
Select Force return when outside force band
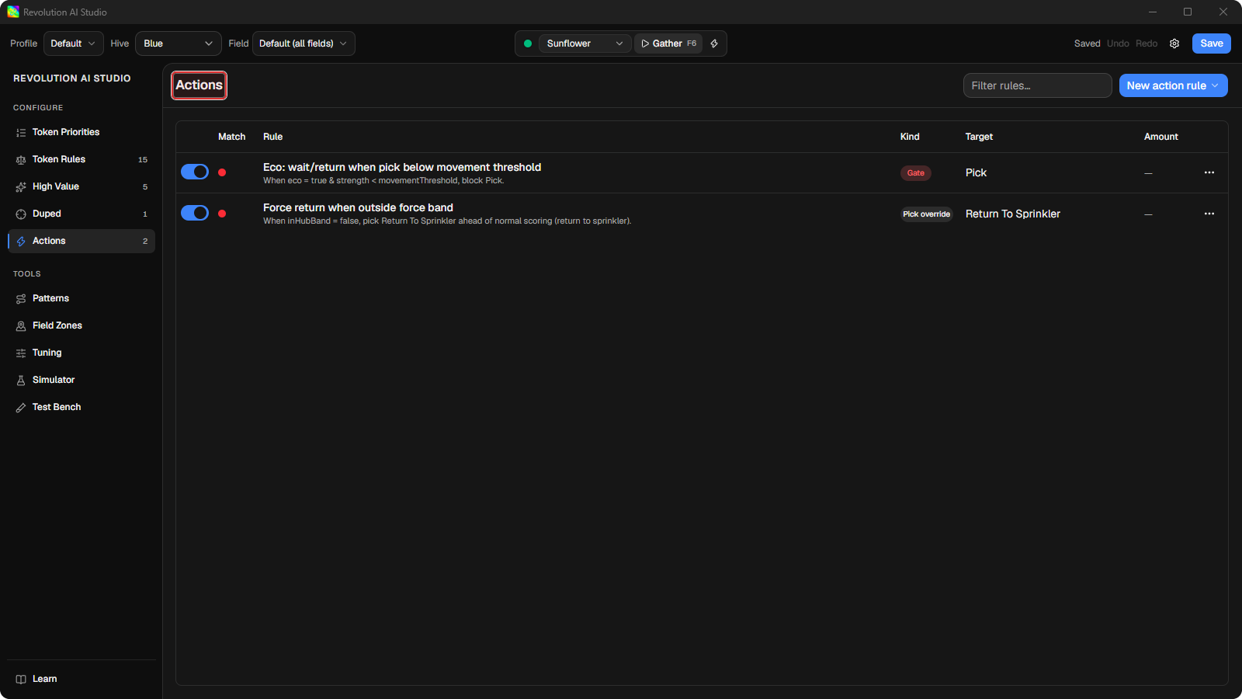[x=358, y=207]
